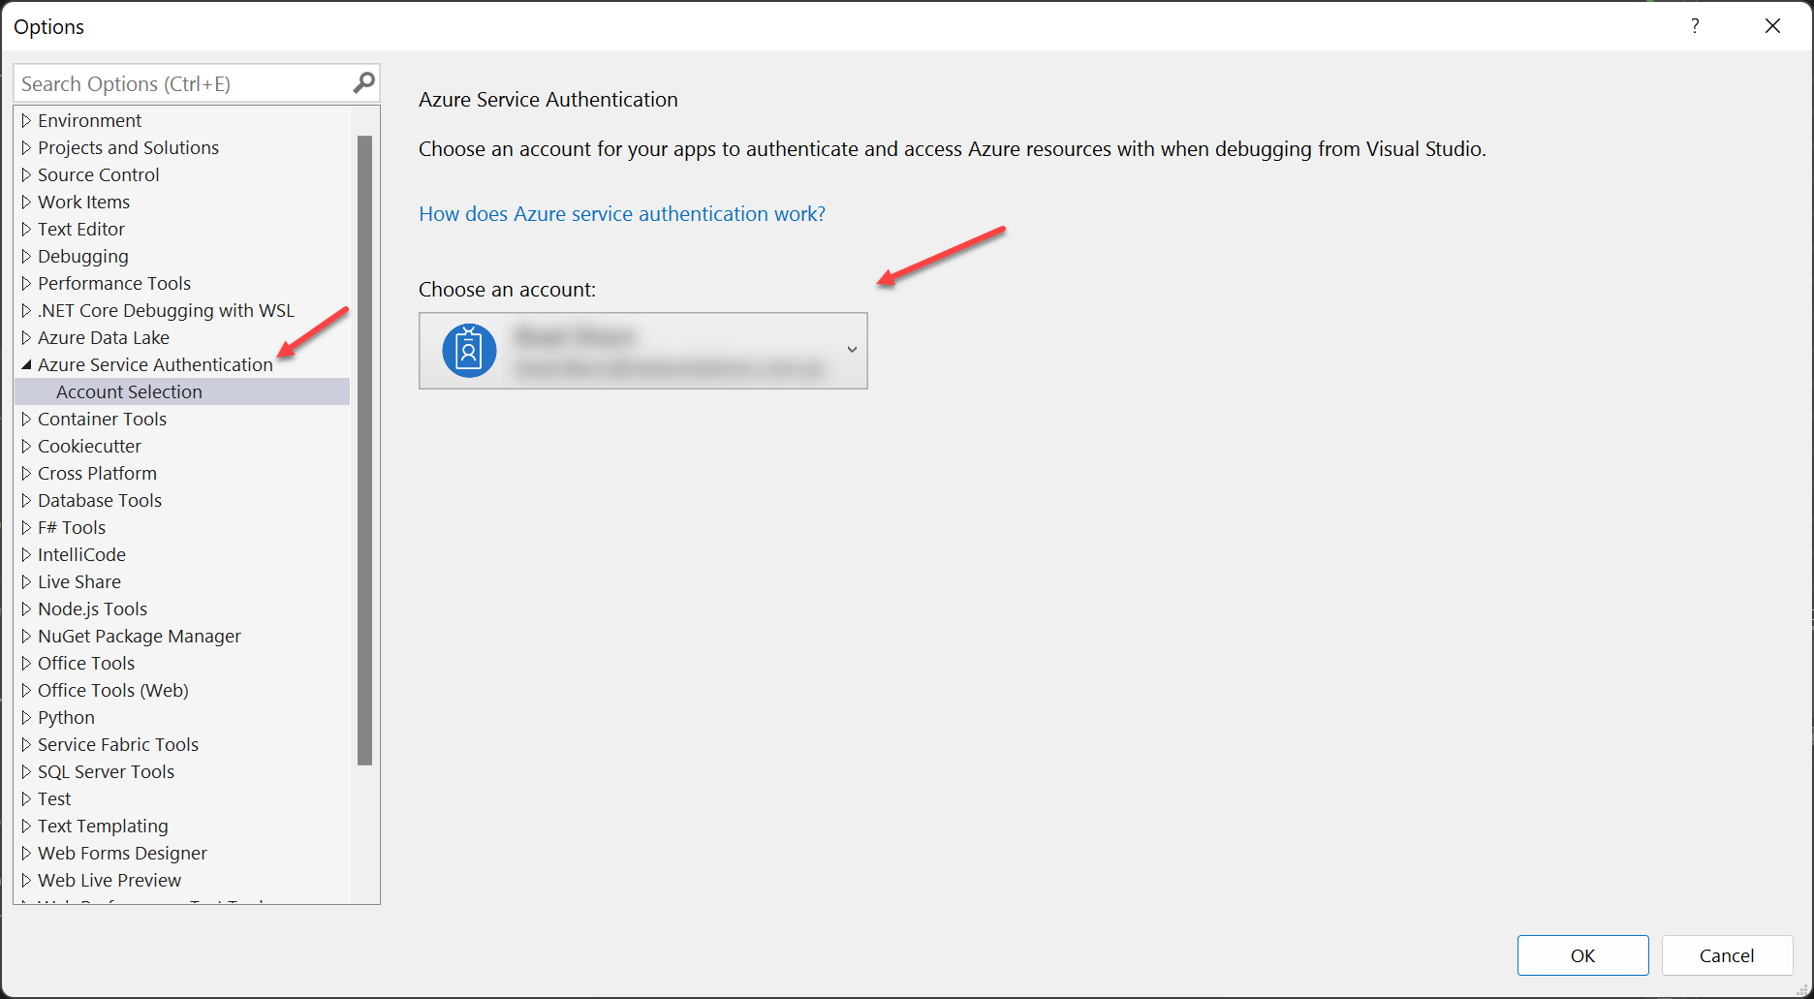This screenshot has width=1814, height=999.
Task: Select Cookiecutter in the tree
Action: pyautogui.click(x=89, y=446)
